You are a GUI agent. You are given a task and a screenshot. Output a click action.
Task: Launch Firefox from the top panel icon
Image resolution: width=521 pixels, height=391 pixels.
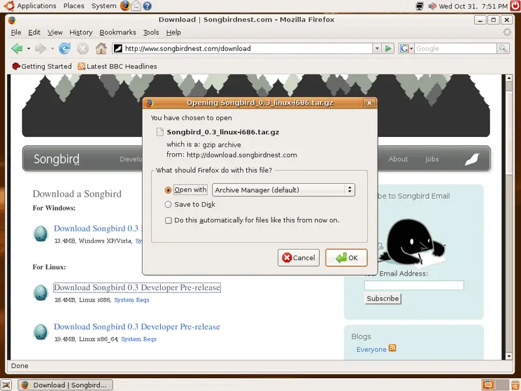click(x=125, y=6)
